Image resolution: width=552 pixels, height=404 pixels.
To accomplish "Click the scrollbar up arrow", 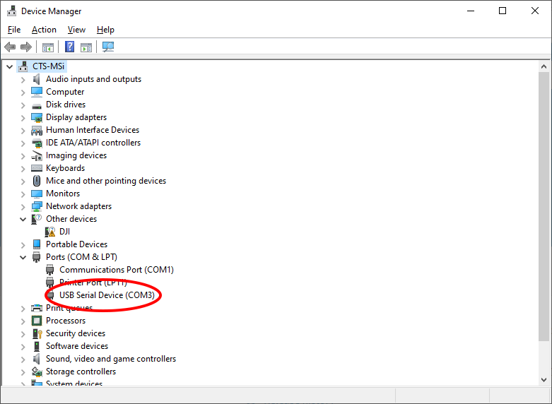I will pyautogui.click(x=544, y=66).
